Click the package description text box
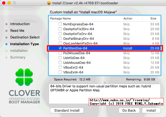Screen dimensions: 166x117 [x=105, y=94]
